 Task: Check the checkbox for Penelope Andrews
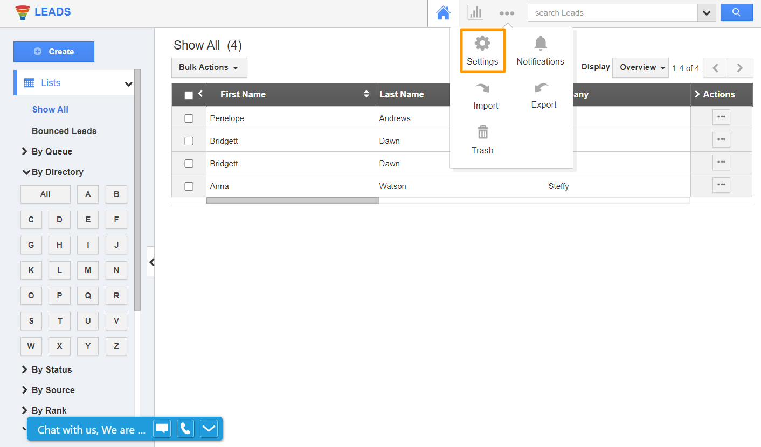(189, 118)
